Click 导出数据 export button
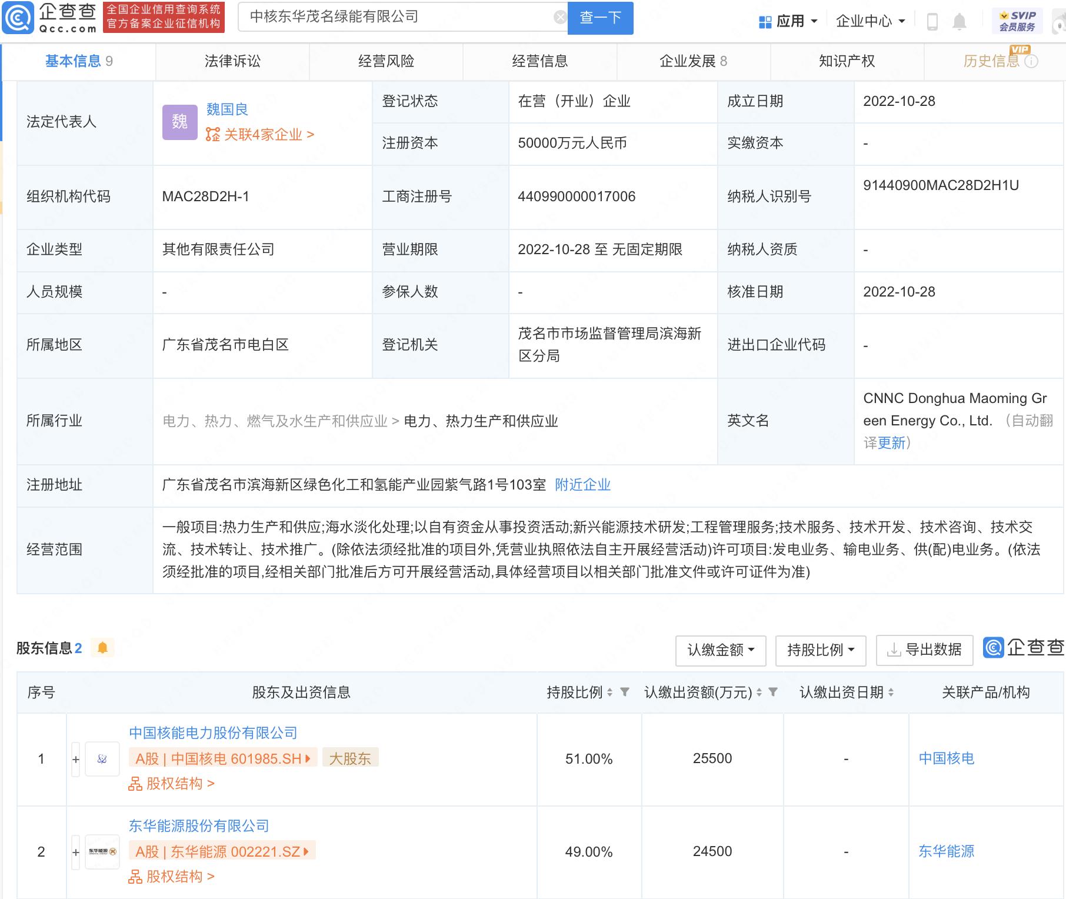This screenshot has width=1066, height=899. pos(925,650)
